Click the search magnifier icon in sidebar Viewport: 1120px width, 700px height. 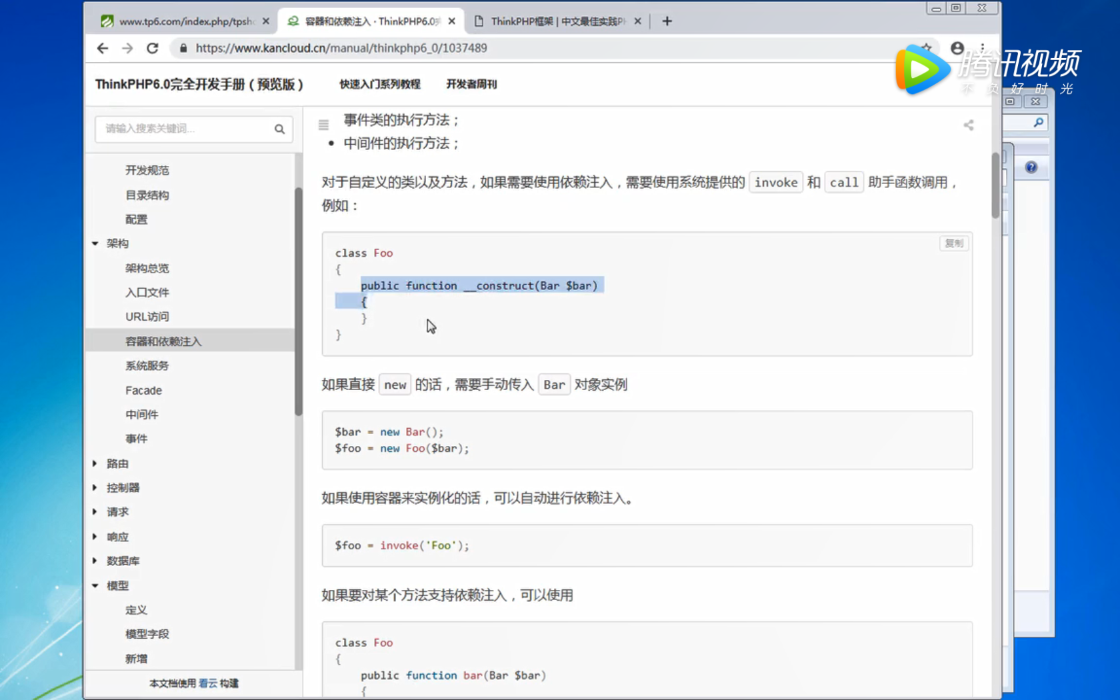(279, 129)
